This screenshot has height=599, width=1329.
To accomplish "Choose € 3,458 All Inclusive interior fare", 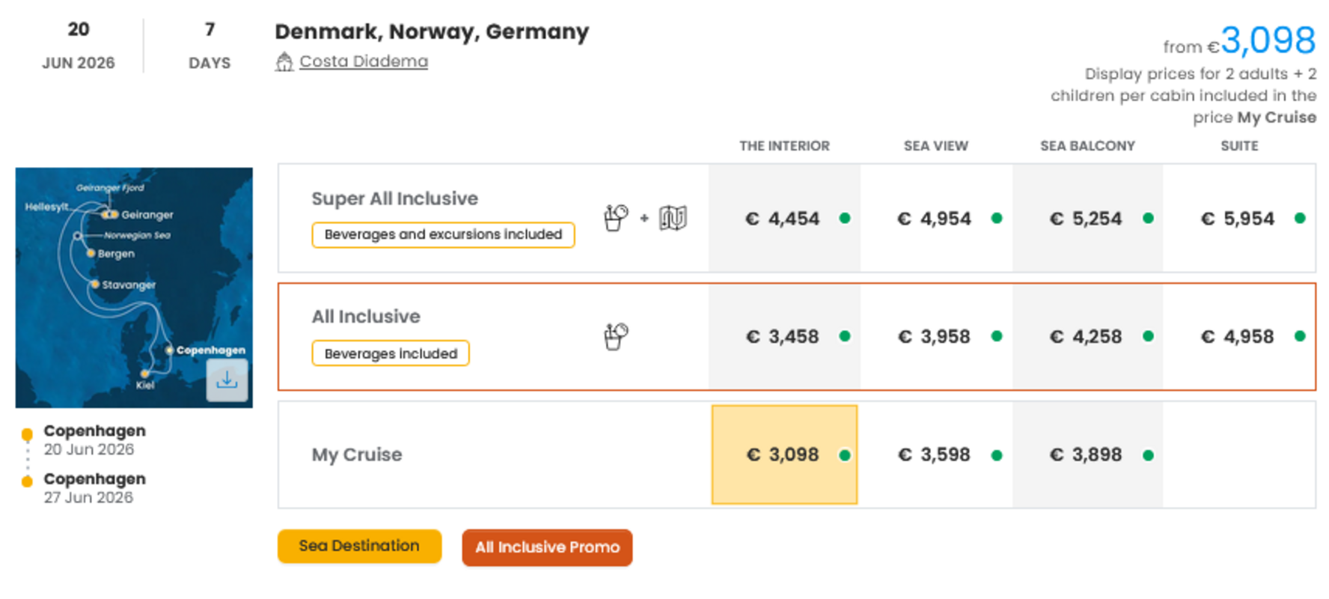I will [x=783, y=337].
